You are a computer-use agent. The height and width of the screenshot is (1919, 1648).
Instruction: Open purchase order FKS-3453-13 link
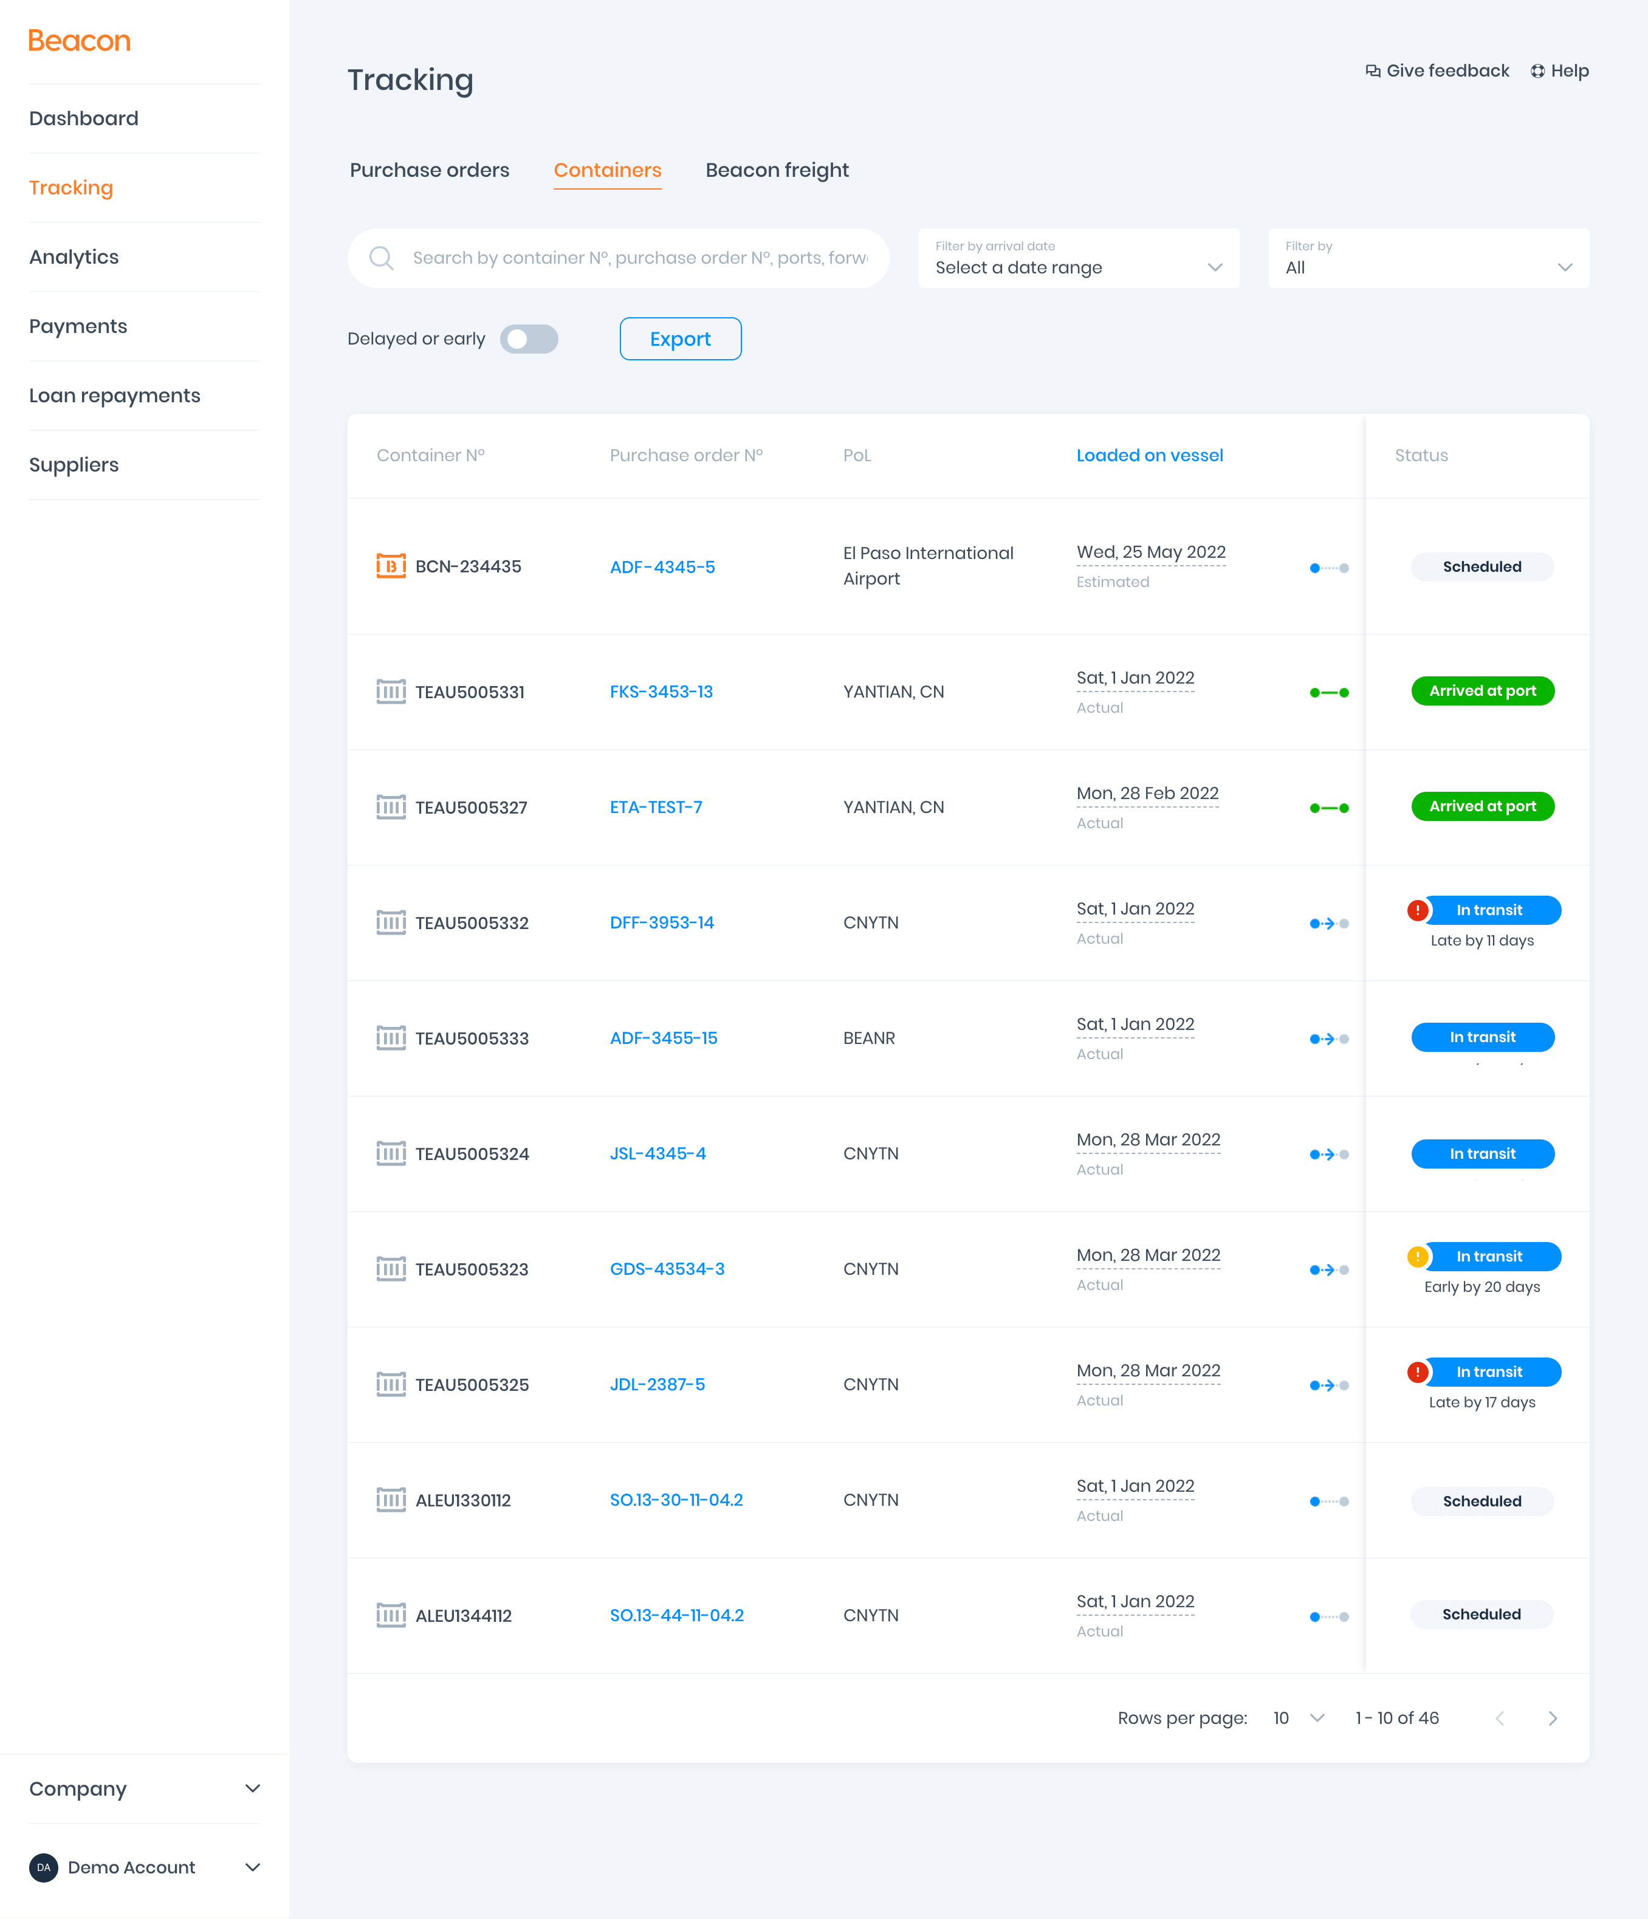pos(661,692)
